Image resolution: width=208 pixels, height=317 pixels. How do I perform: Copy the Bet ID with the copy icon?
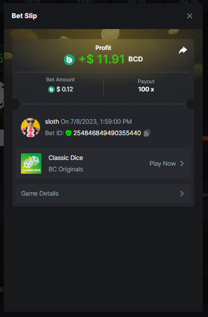click(147, 133)
